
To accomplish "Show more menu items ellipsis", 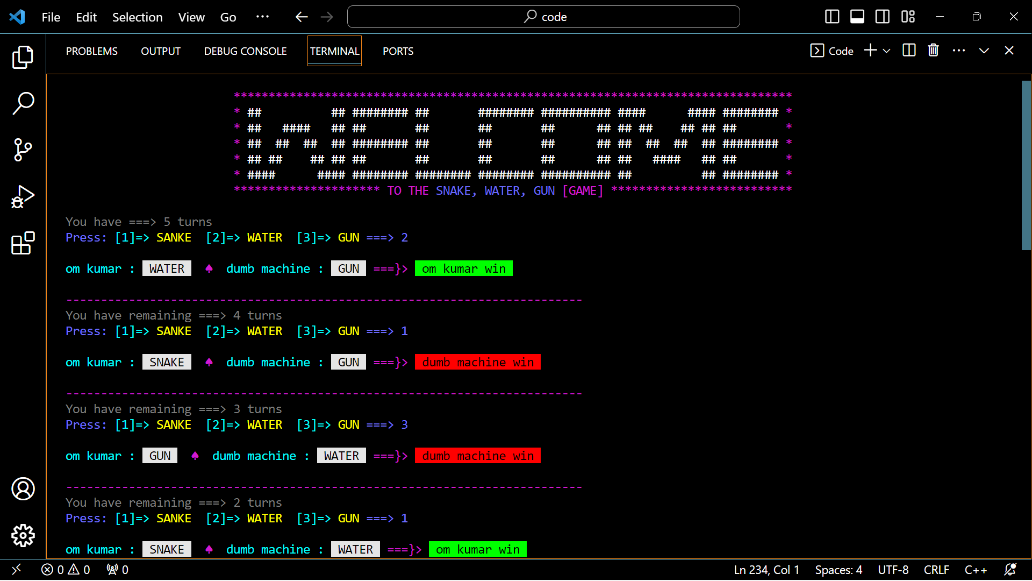I will pos(262,17).
